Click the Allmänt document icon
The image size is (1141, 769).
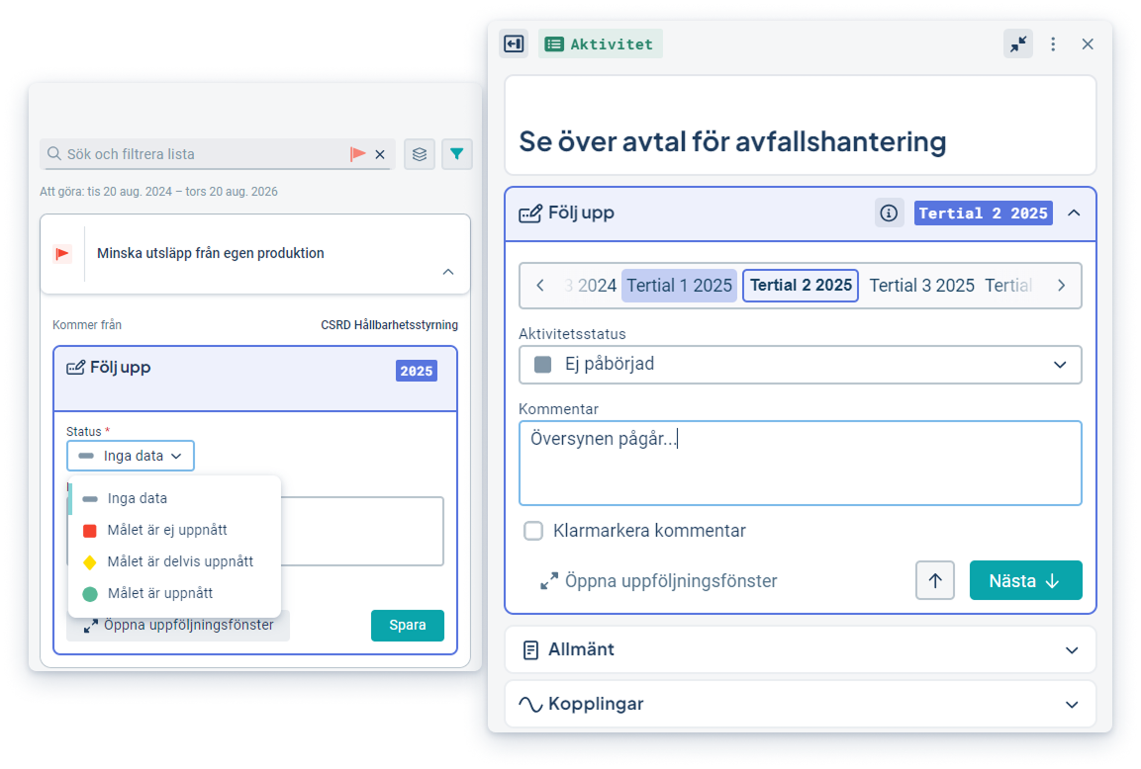[531, 649]
